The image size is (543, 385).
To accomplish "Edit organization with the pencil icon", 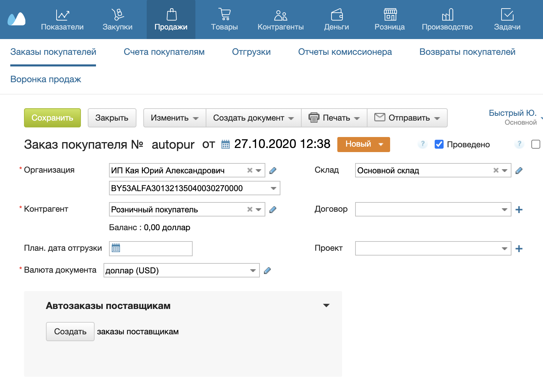I will pos(273,170).
